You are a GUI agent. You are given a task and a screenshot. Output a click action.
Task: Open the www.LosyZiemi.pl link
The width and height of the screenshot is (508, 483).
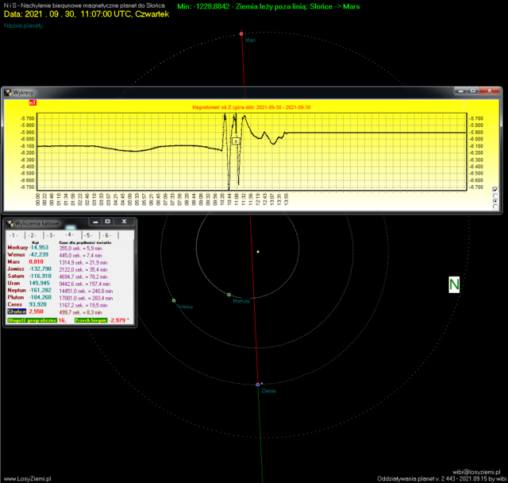click(26, 478)
